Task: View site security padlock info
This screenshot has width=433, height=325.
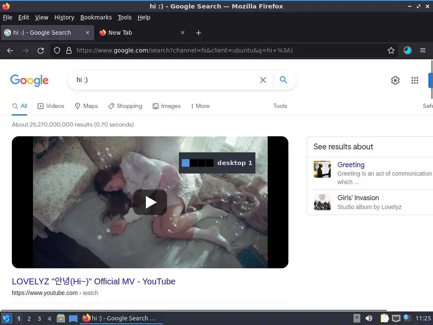Action: pos(69,50)
